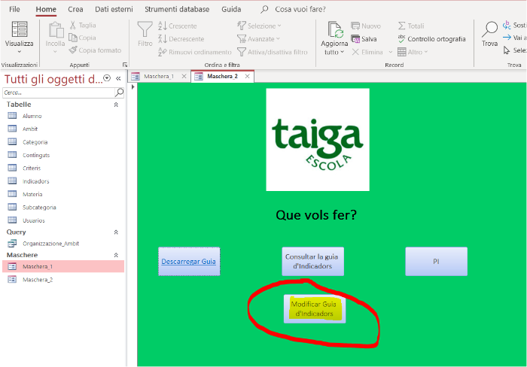The width and height of the screenshot is (527, 367).
Task: Collapse the Query group
Action: (116, 232)
